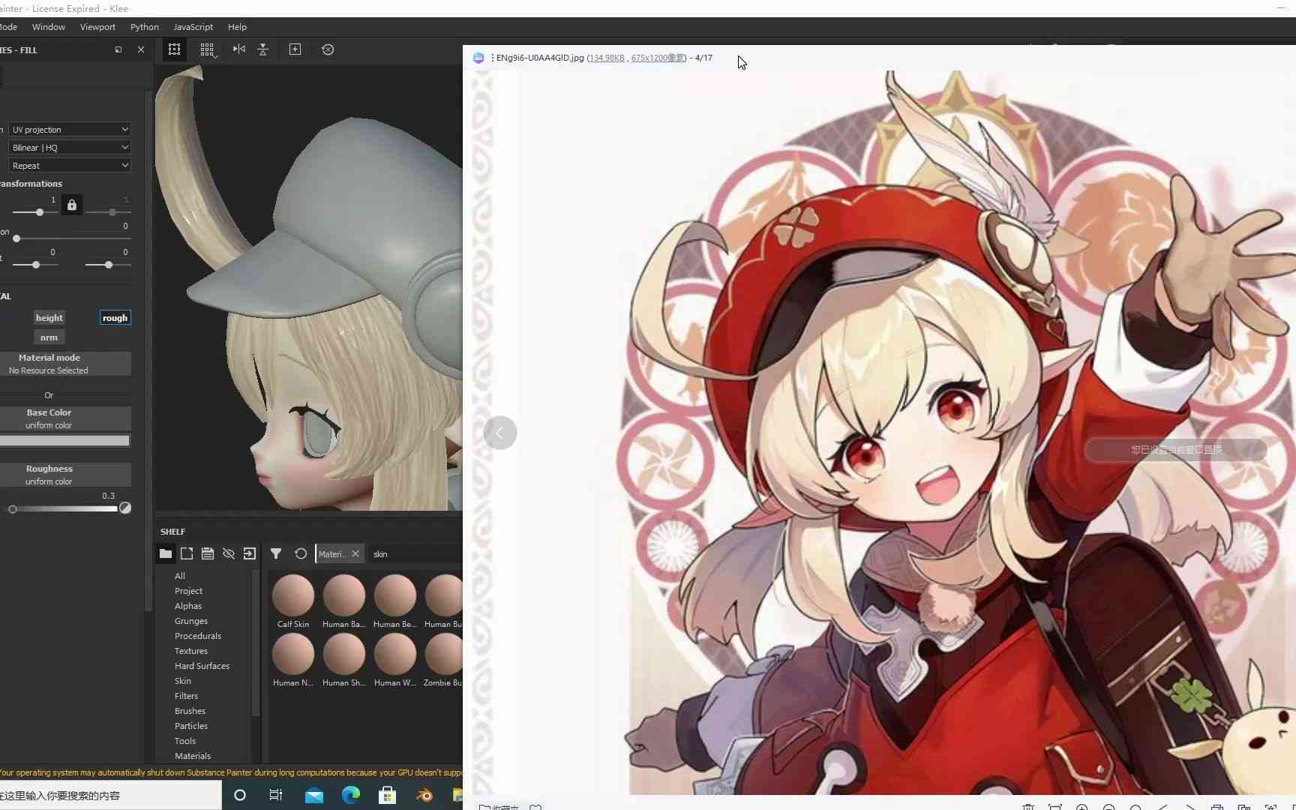Click the shelf search field containing skin
The width and height of the screenshot is (1296, 810).
[x=416, y=554]
